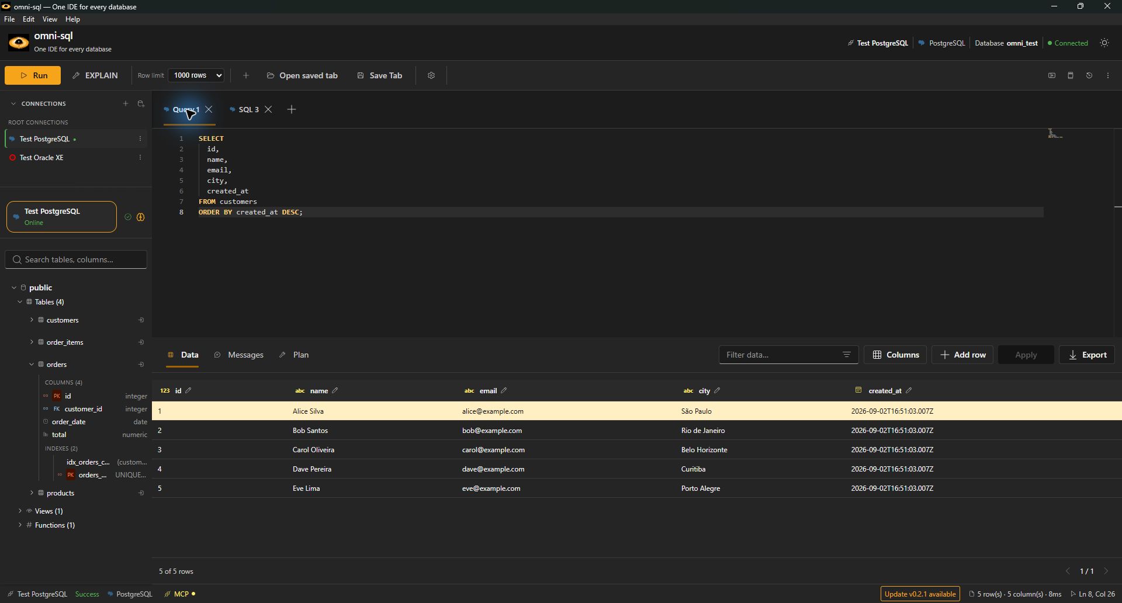Open the query history clock icon

click(1089, 75)
